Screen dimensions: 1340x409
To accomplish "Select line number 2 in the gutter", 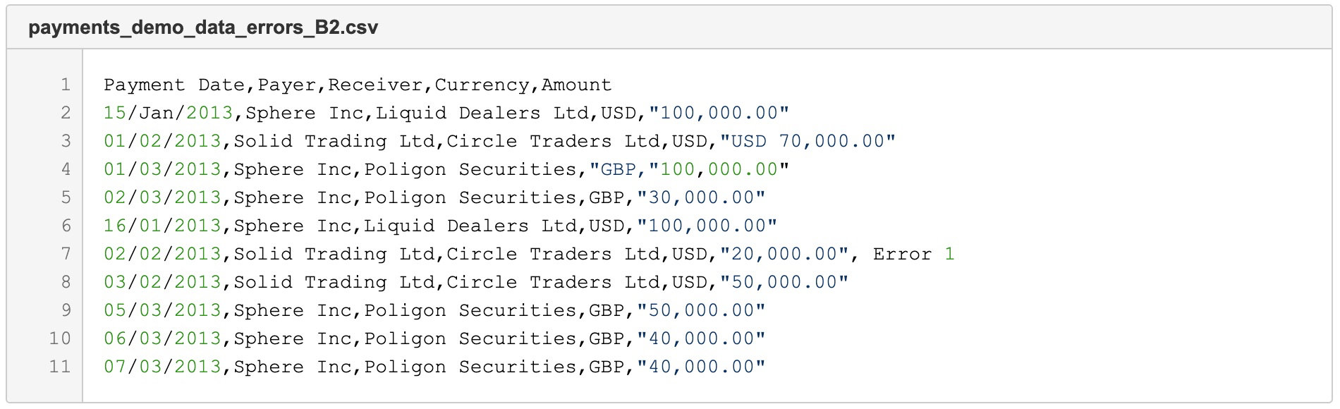I will [66, 113].
